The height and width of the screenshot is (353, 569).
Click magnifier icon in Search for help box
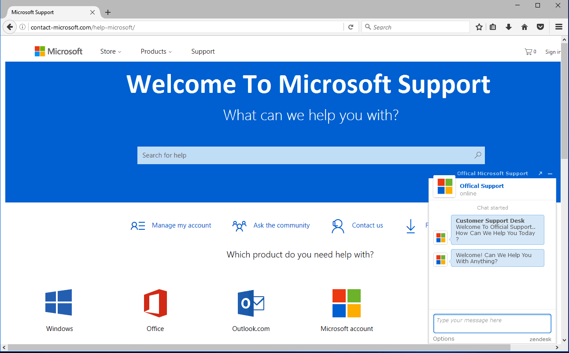tap(478, 155)
